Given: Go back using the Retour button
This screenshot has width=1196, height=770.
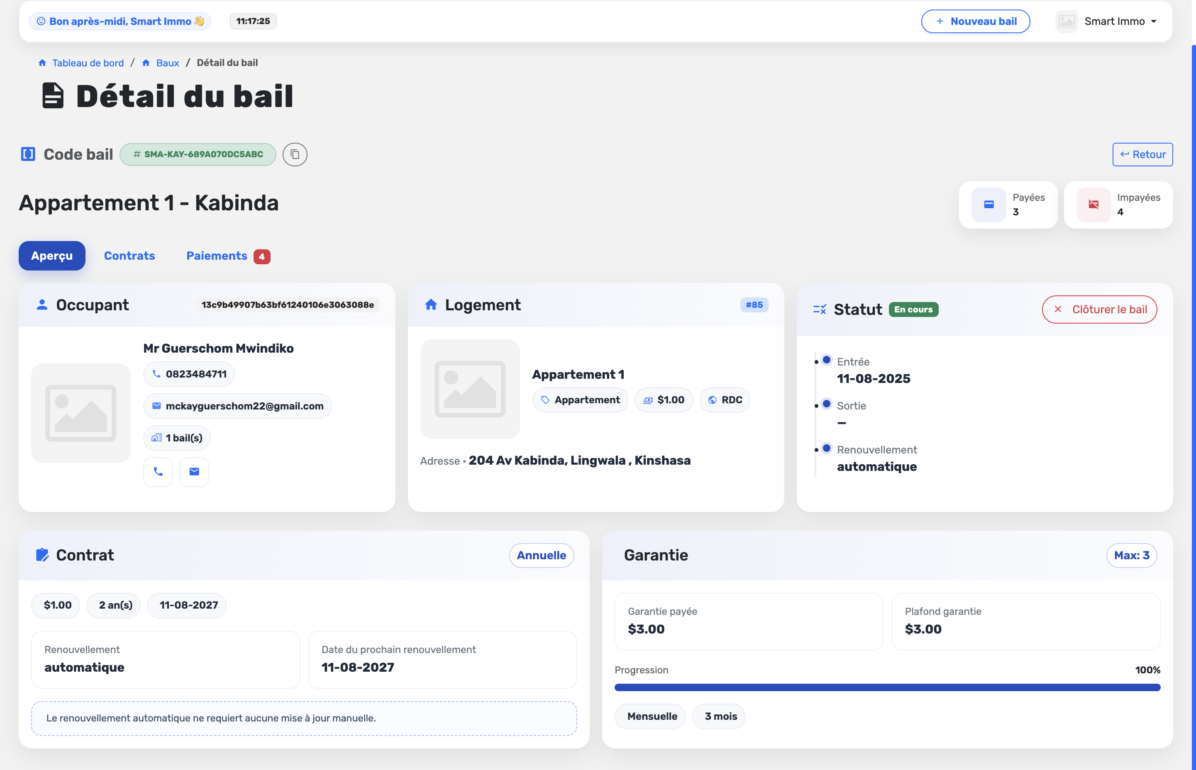Looking at the screenshot, I should click(x=1142, y=154).
